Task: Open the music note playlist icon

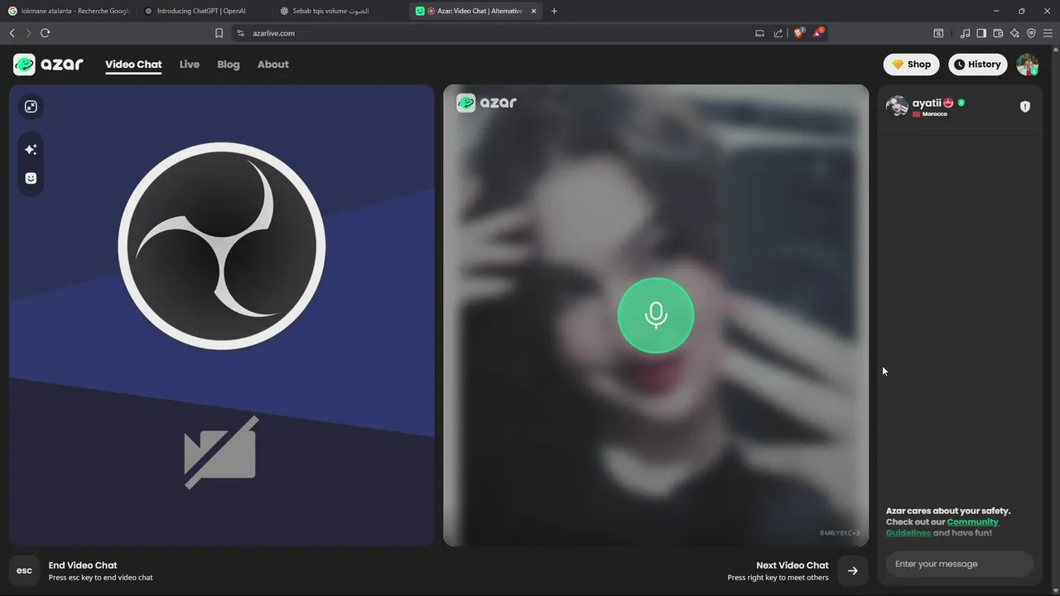Action: click(x=965, y=33)
